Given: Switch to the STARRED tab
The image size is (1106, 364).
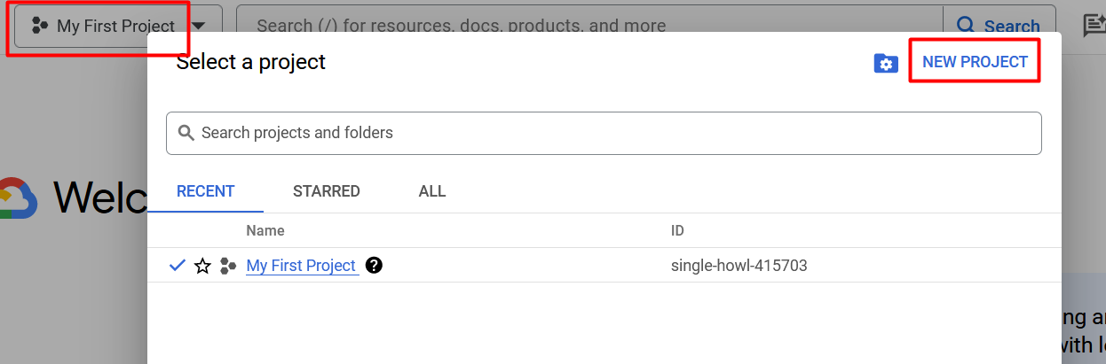Looking at the screenshot, I should (x=327, y=191).
